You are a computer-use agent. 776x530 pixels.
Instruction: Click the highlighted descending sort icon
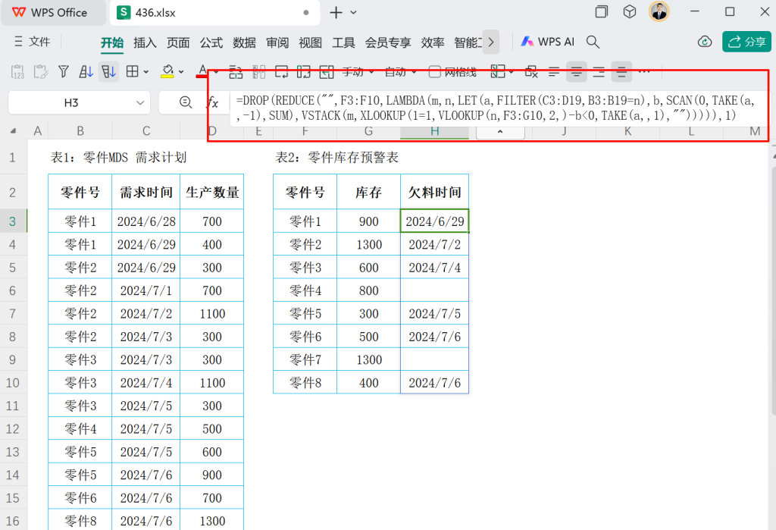109,72
